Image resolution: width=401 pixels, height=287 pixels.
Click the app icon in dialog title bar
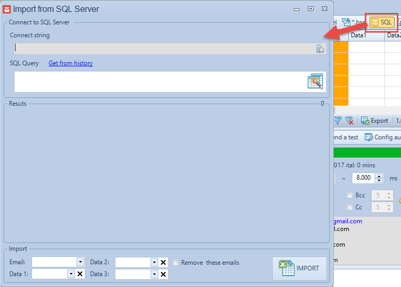(x=7, y=9)
